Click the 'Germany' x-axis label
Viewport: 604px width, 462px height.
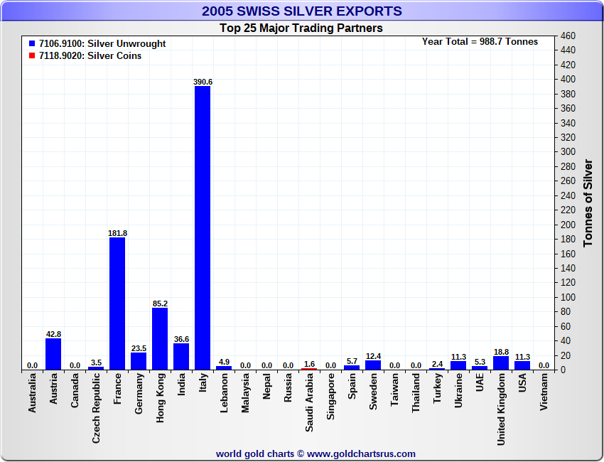139,393
